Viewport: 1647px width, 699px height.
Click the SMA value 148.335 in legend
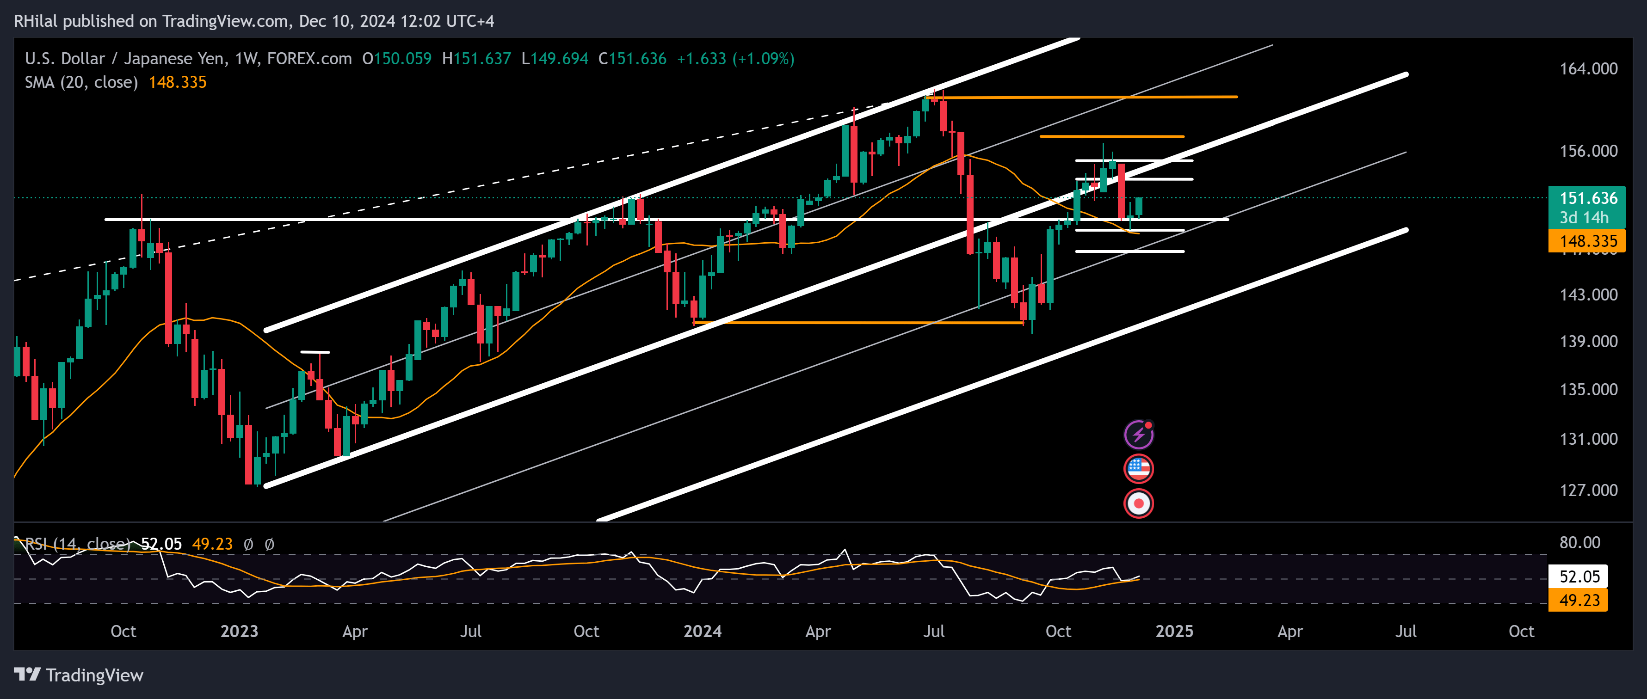(177, 82)
